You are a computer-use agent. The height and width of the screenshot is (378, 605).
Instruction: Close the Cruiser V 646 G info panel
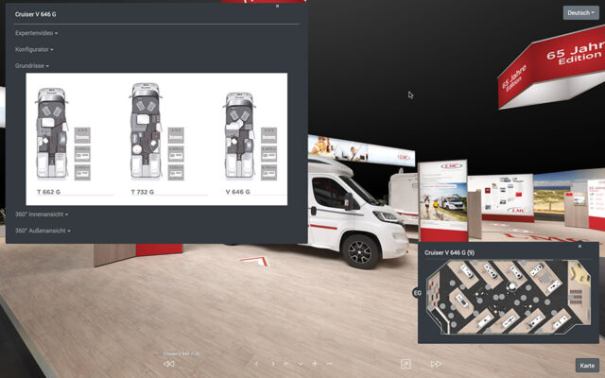tap(277, 7)
